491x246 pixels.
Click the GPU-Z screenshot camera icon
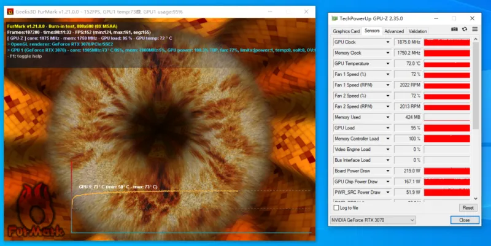(454, 29)
